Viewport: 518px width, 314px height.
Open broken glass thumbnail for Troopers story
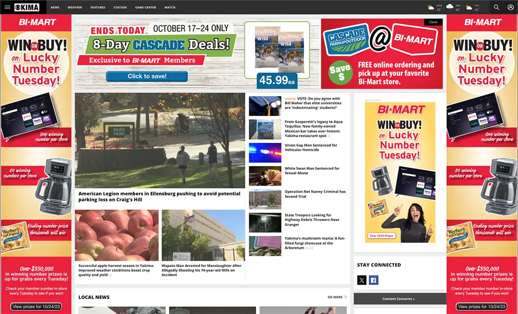[265, 223]
